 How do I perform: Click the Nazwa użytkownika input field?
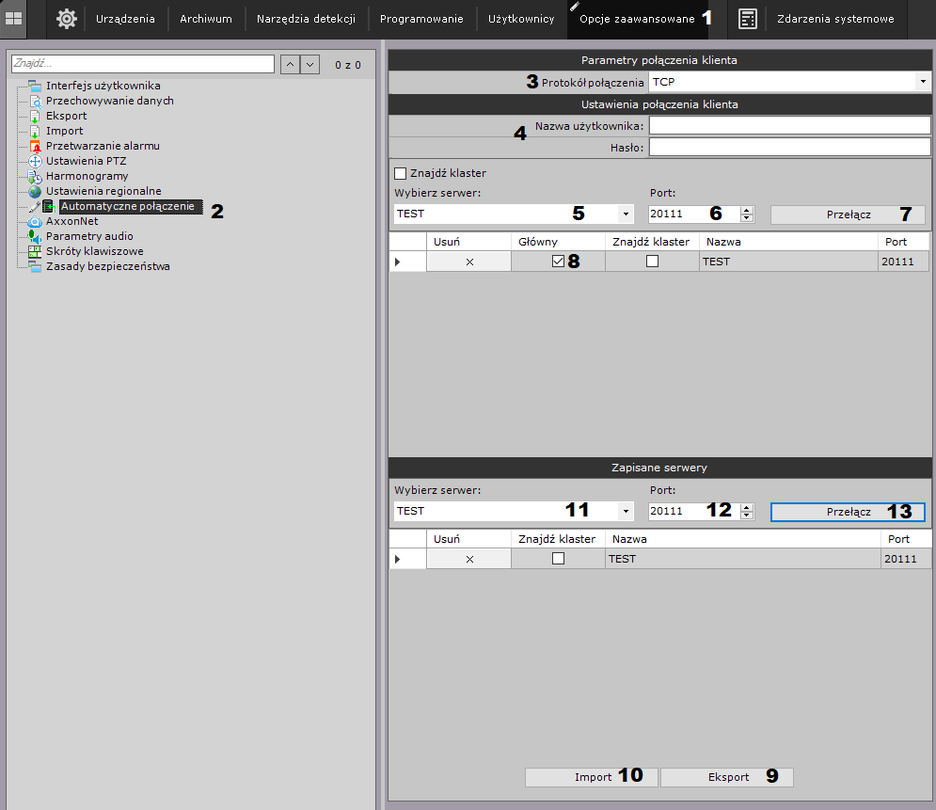click(x=789, y=126)
